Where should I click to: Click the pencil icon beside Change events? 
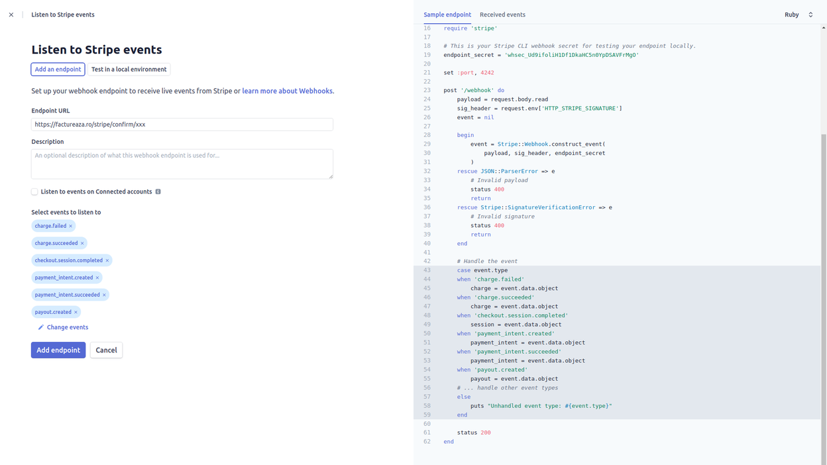[40, 327]
